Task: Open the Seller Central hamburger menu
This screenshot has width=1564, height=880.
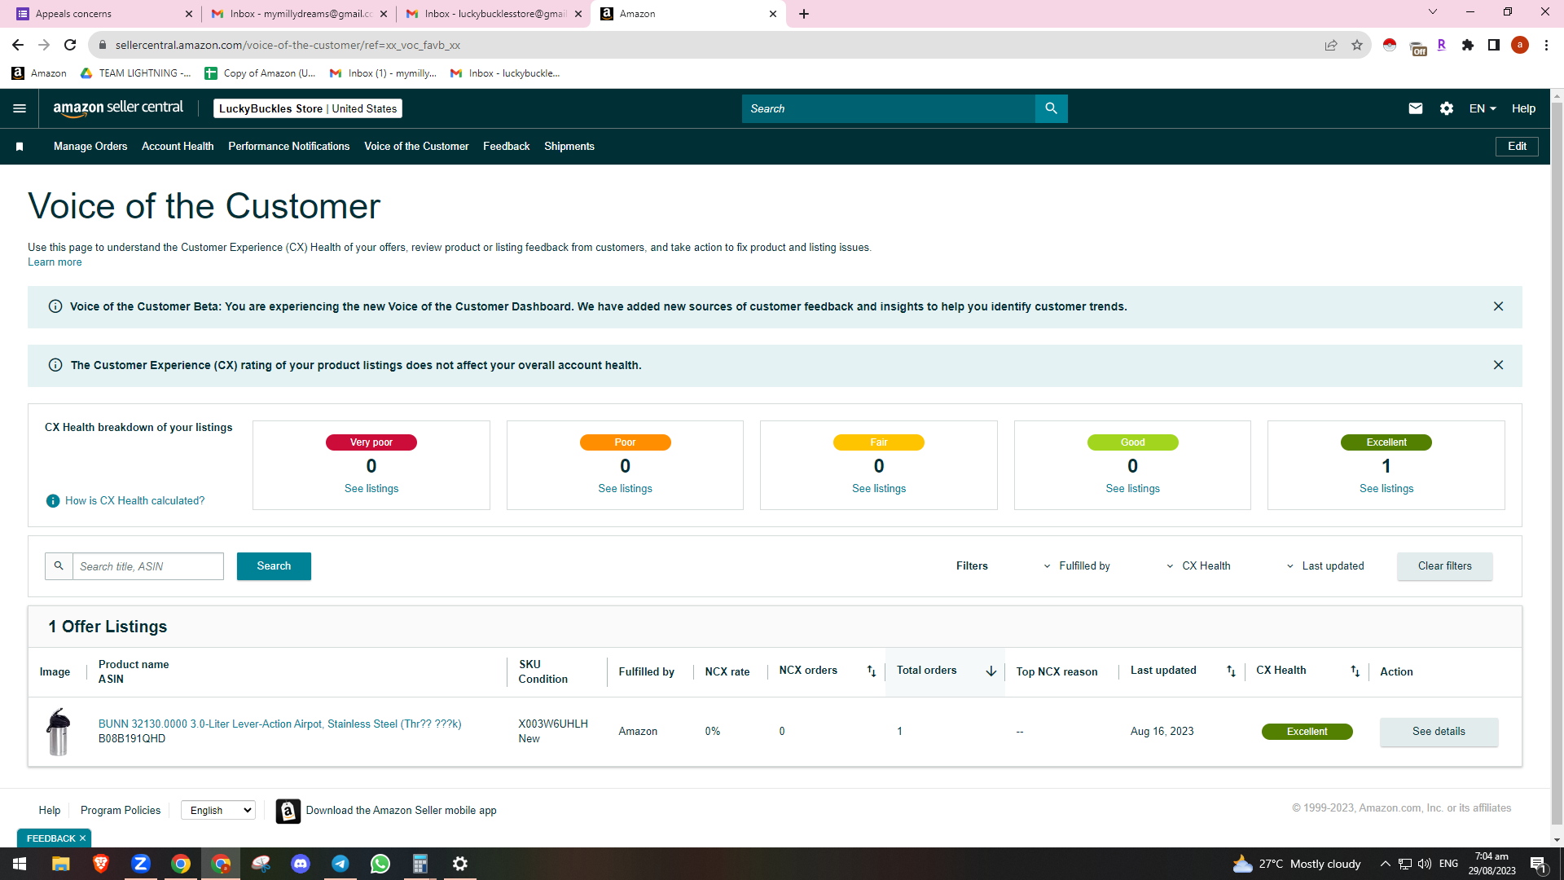Action: click(20, 108)
